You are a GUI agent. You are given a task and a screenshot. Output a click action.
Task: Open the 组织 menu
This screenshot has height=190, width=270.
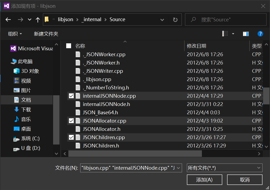15,34
